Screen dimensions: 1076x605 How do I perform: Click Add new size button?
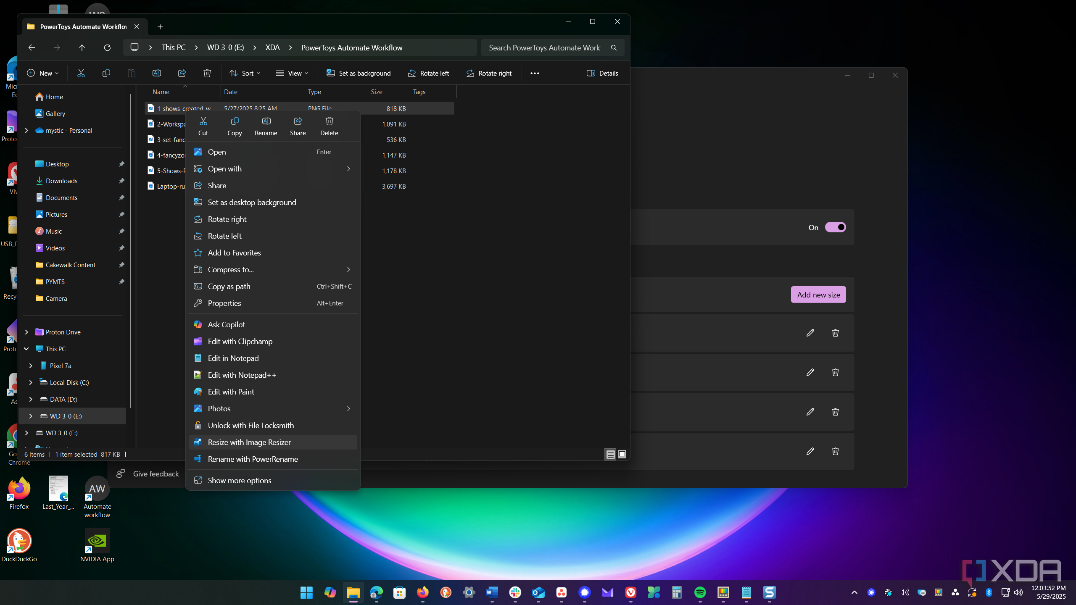click(x=818, y=295)
